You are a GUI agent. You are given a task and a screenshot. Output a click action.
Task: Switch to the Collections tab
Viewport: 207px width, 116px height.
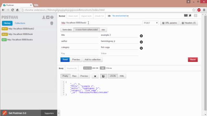(x=20, y=23)
